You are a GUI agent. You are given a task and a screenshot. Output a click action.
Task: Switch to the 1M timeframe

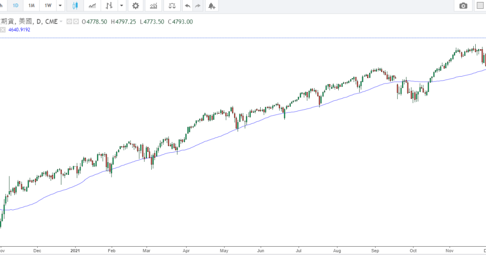tap(31, 6)
